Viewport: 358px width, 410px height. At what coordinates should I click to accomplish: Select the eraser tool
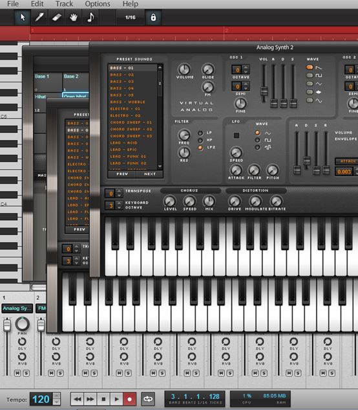click(57, 17)
